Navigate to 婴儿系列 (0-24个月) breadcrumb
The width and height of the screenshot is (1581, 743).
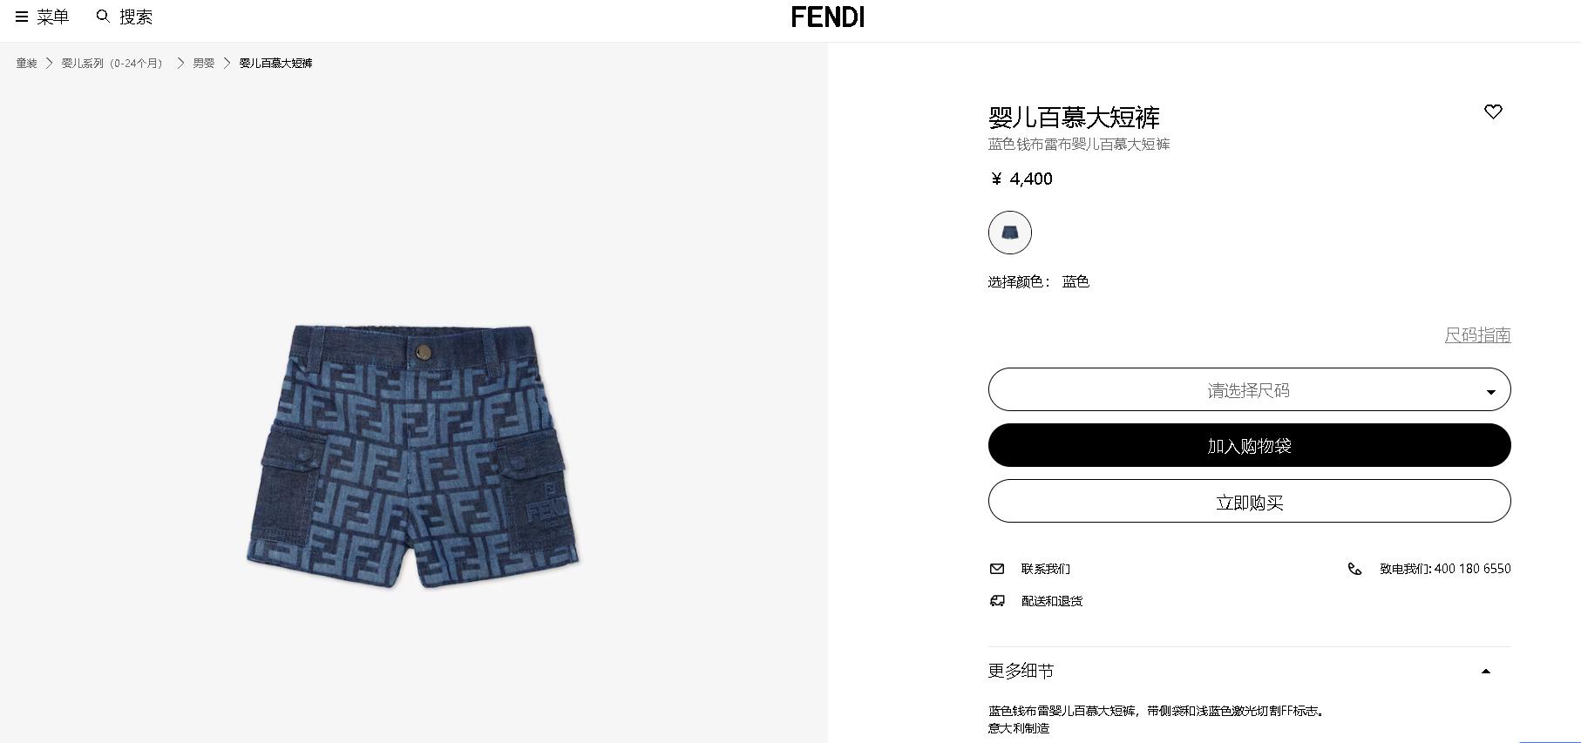pyautogui.click(x=113, y=64)
